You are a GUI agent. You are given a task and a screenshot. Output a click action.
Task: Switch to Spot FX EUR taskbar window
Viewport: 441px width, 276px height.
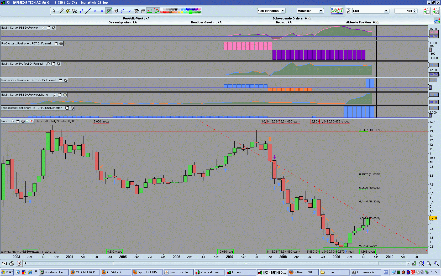coord(147,272)
